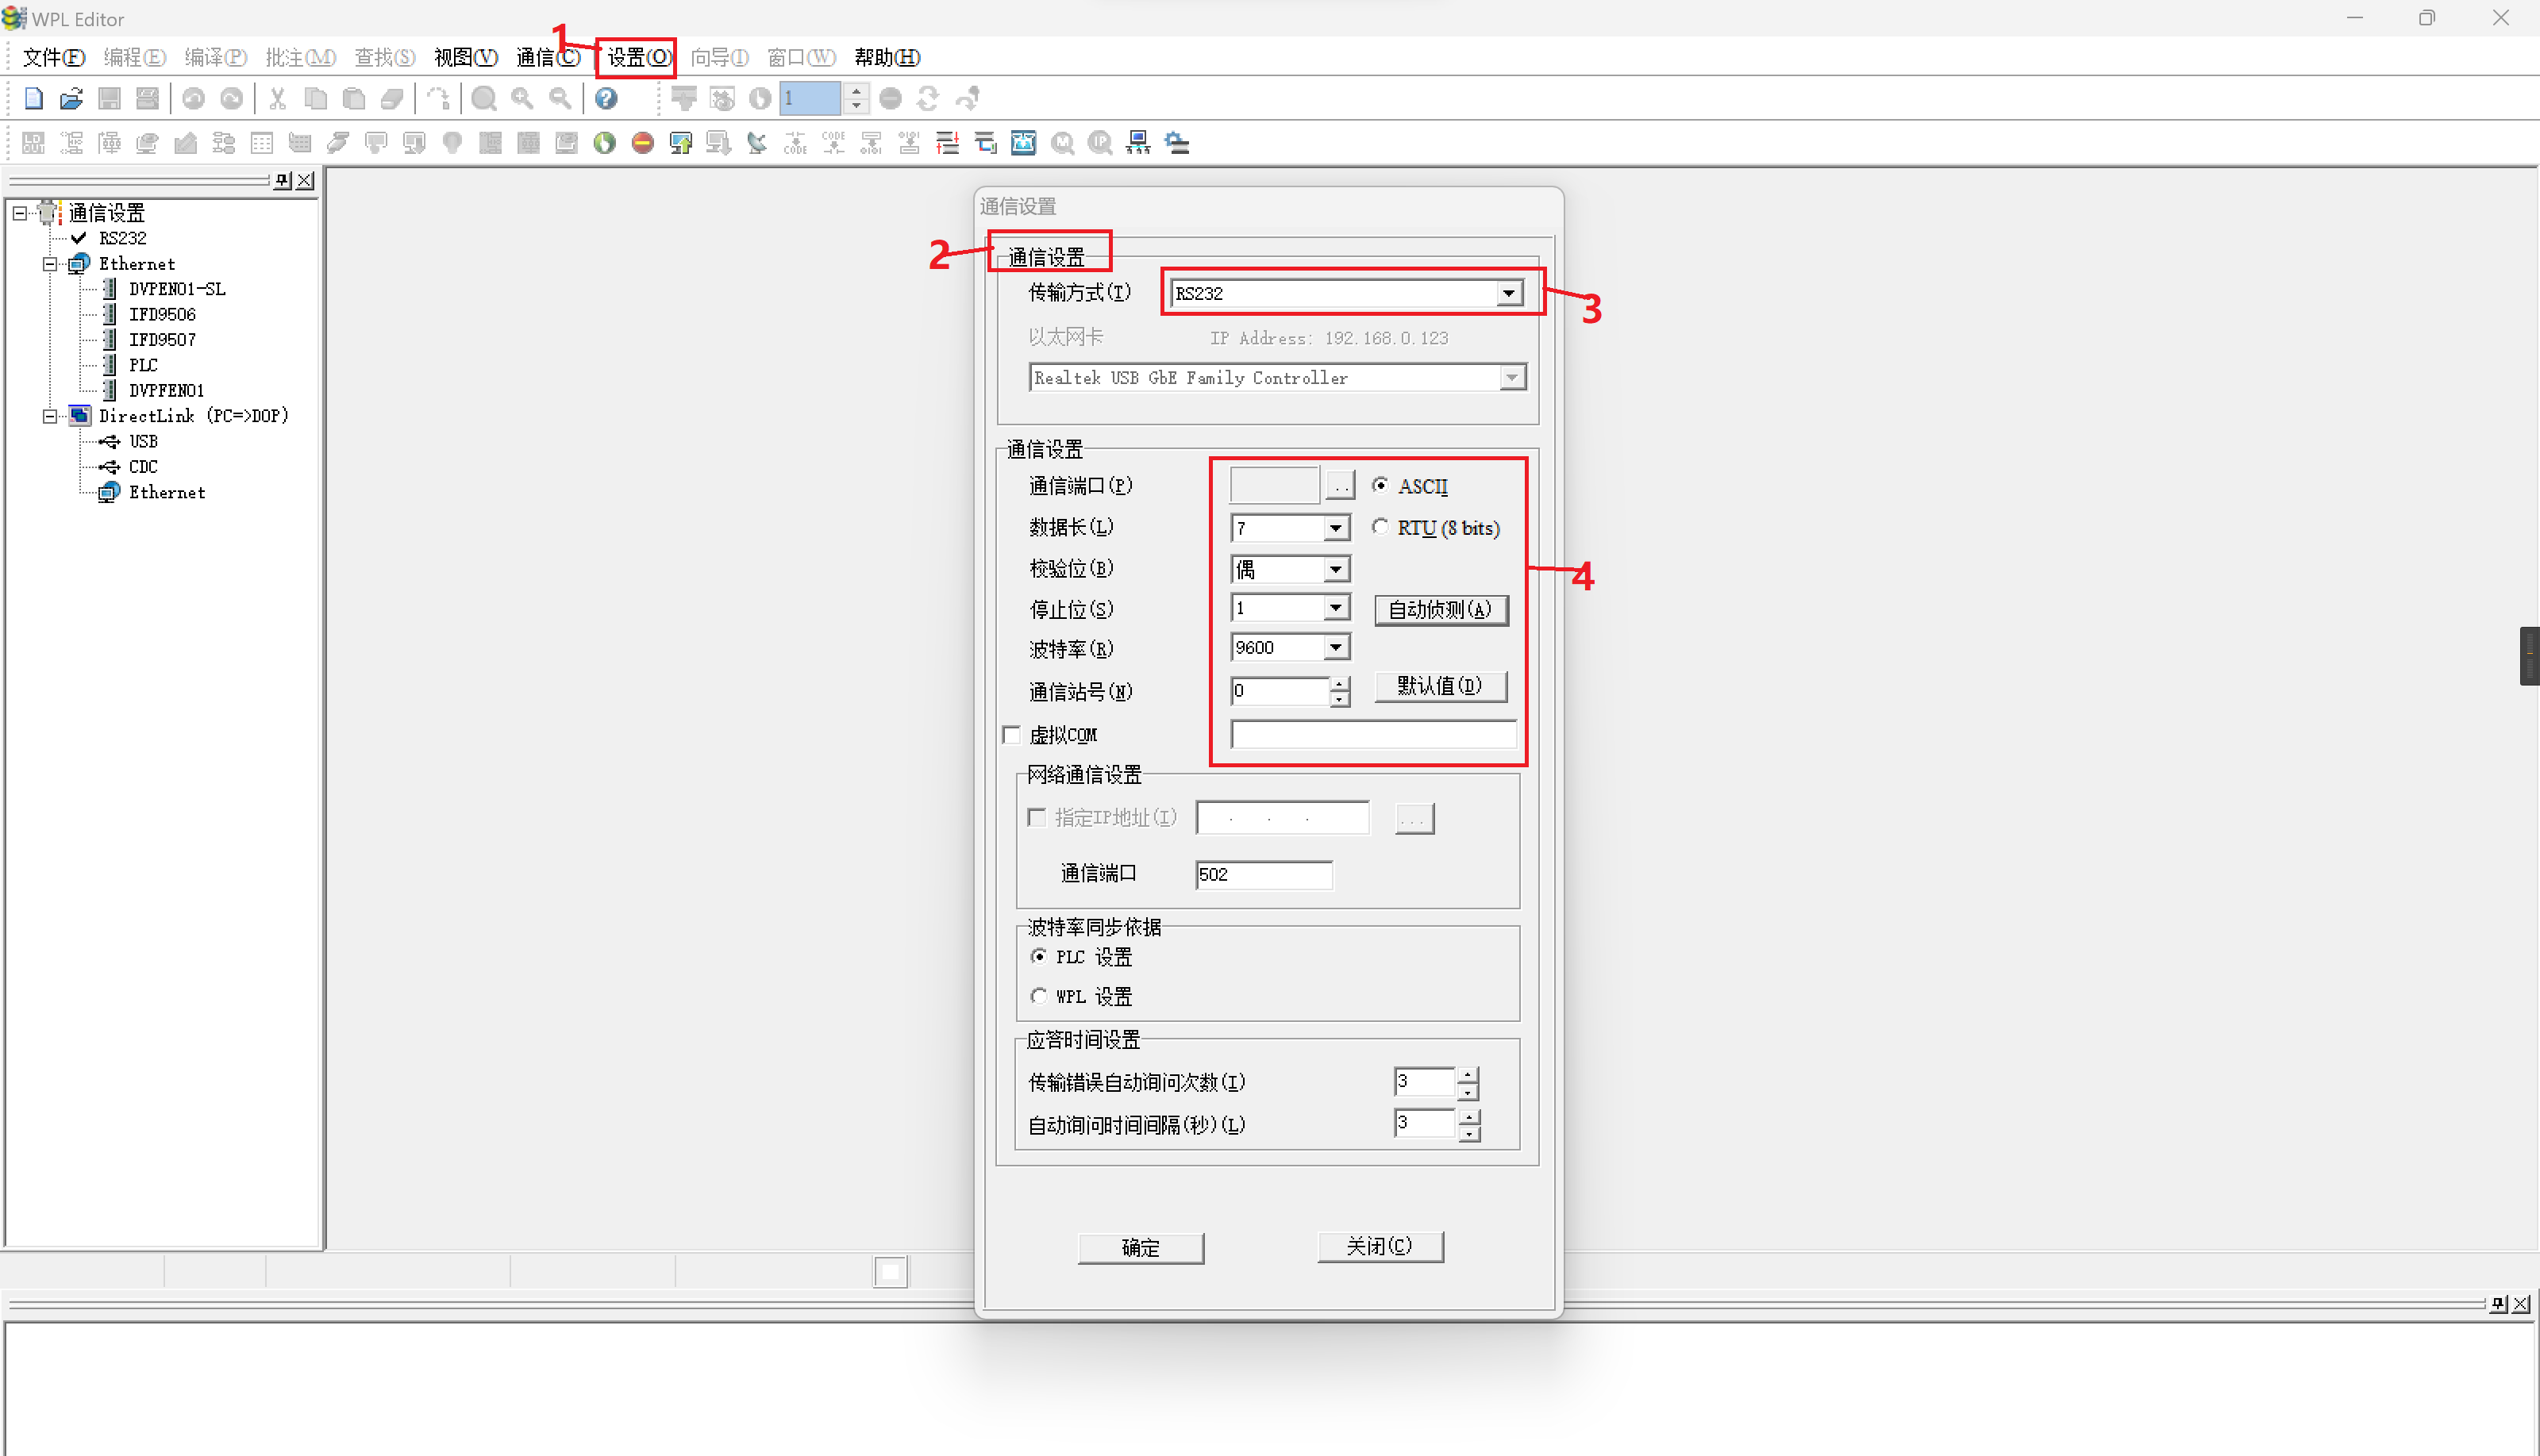Select RS232 in the communication tree
This screenshot has height=1456, width=2540.
pos(122,238)
